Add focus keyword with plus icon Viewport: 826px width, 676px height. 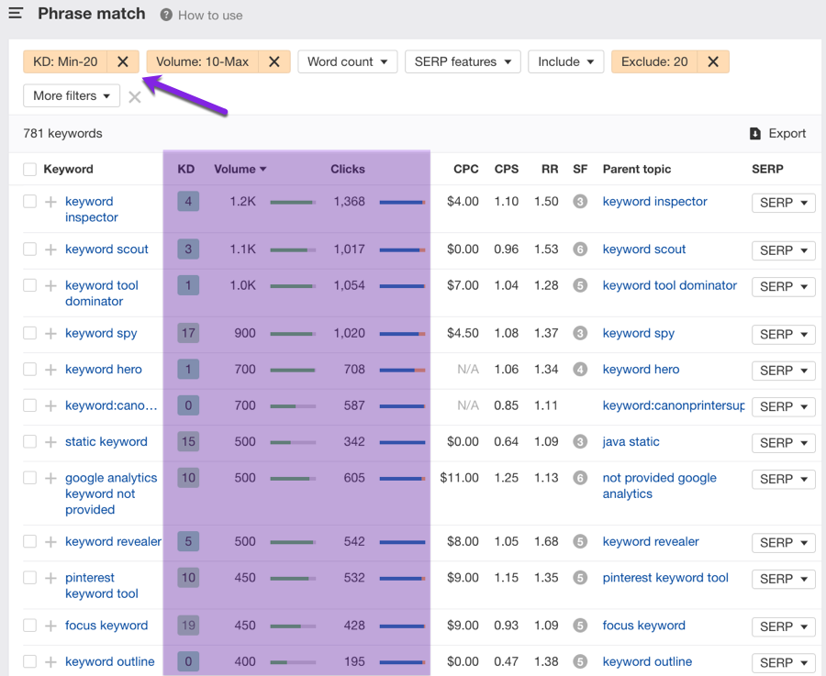(x=50, y=626)
